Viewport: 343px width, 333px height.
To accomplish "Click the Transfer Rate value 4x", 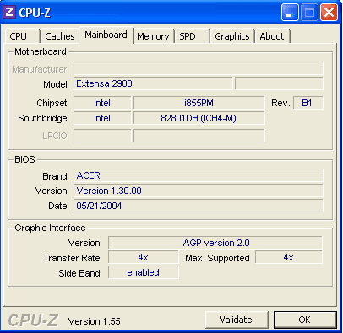I will pos(144,257).
